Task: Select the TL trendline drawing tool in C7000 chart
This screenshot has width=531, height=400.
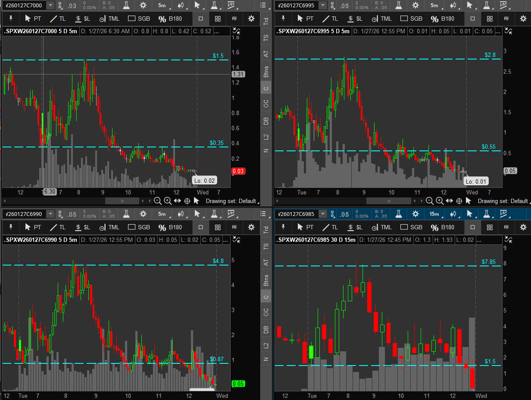Action: tap(58, 19)
